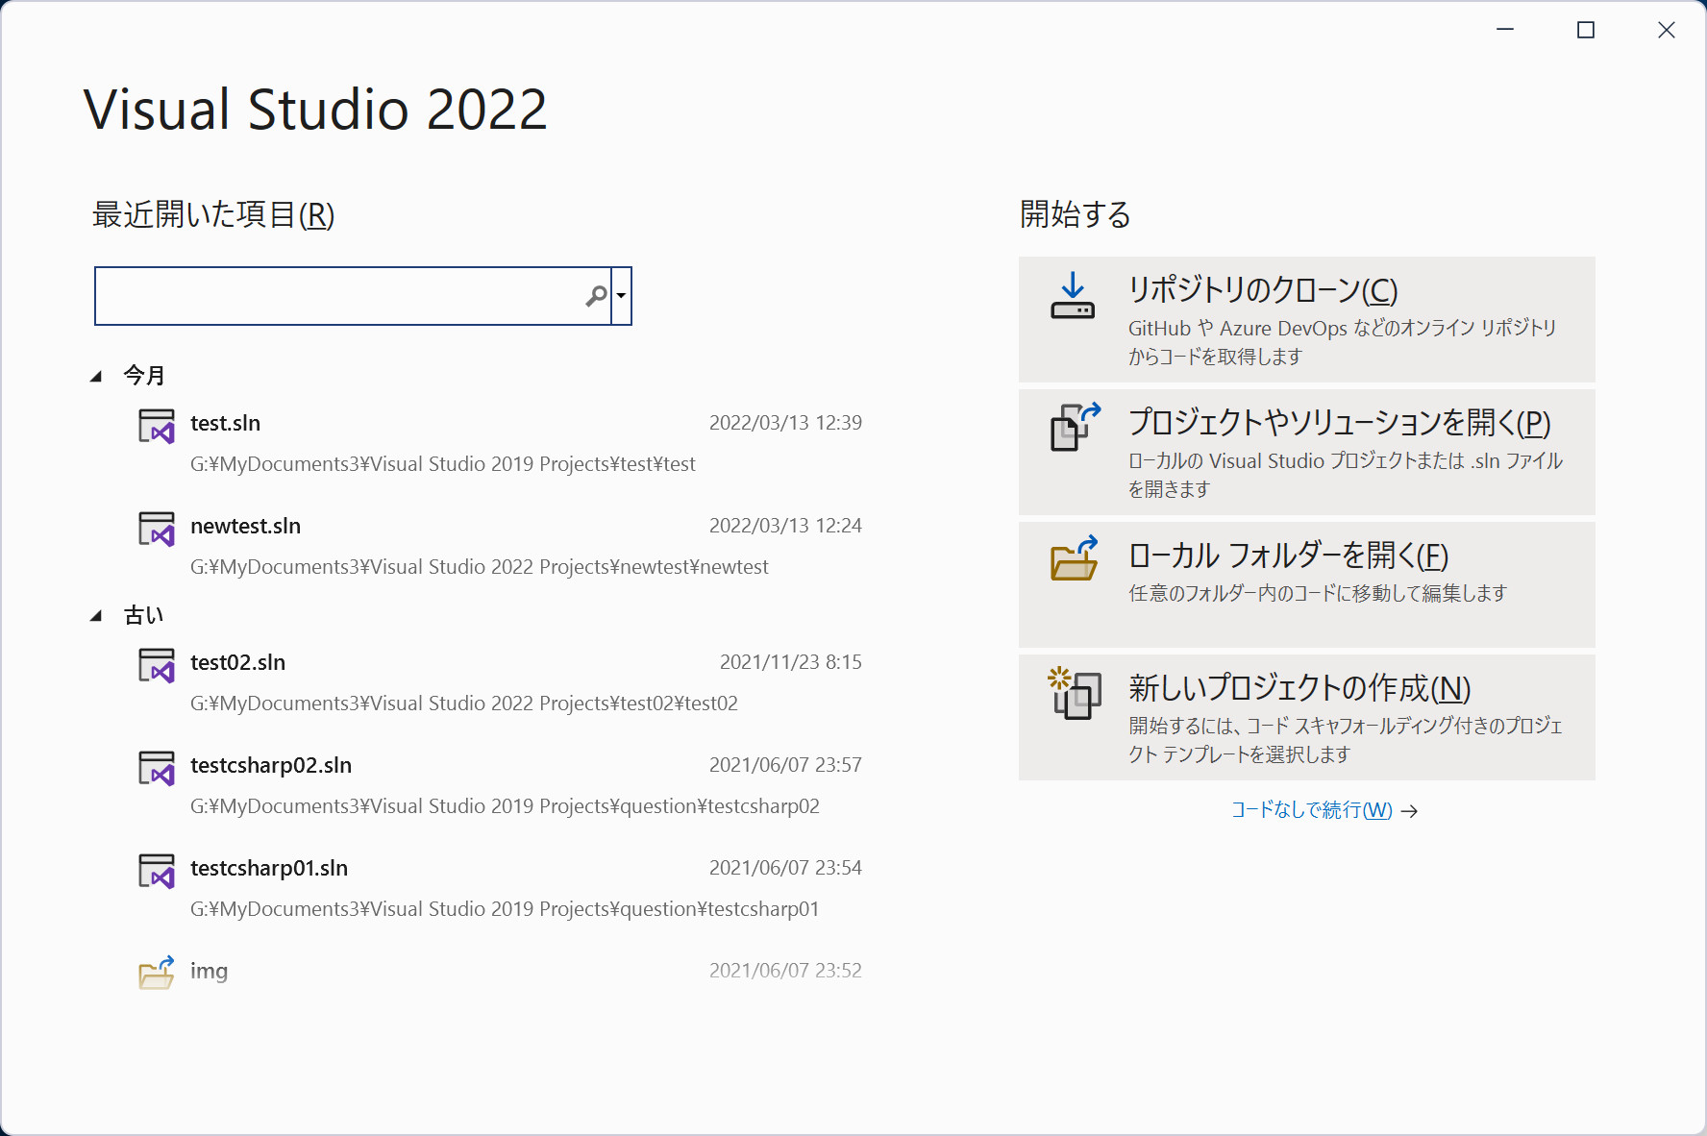
Task: Click the solution icon beside test02.sln
Action: [x=157, y=665]
